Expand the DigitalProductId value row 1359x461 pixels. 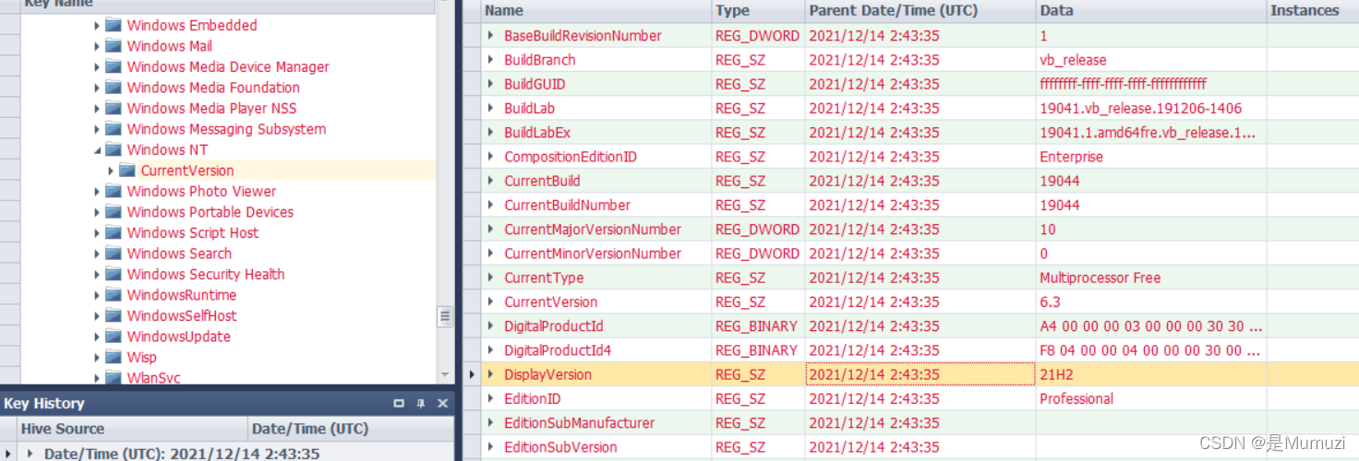[491, 326]
